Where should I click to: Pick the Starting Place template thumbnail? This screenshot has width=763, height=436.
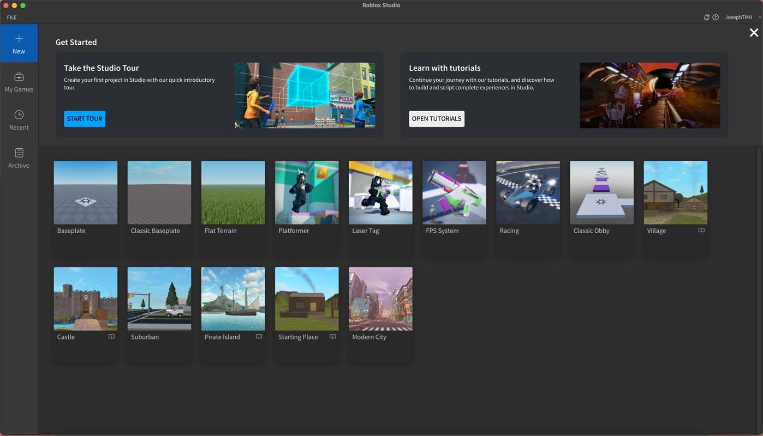(307, 299)
